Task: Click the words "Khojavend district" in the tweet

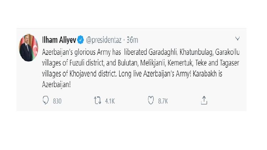Action: (x=82, y=76)
